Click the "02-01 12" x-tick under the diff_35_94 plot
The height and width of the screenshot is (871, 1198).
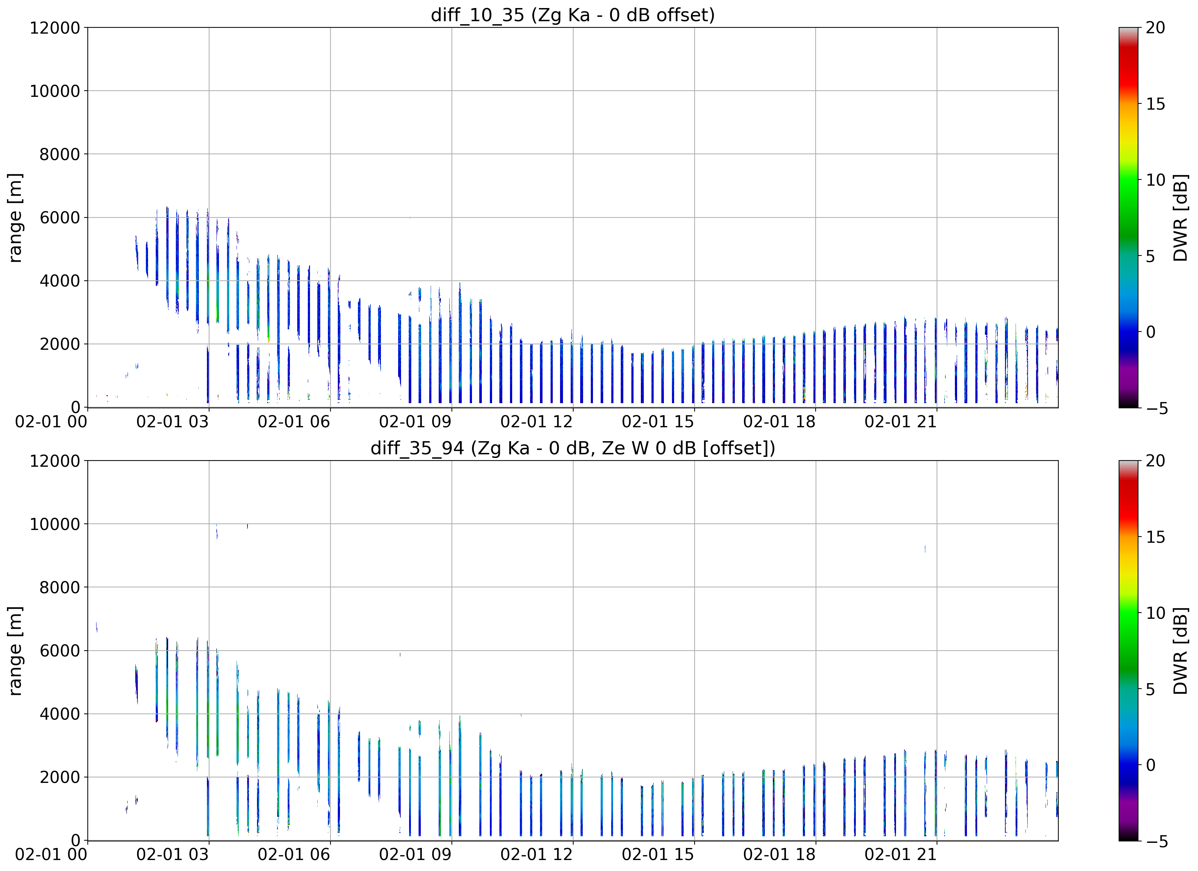coord(537,855)
